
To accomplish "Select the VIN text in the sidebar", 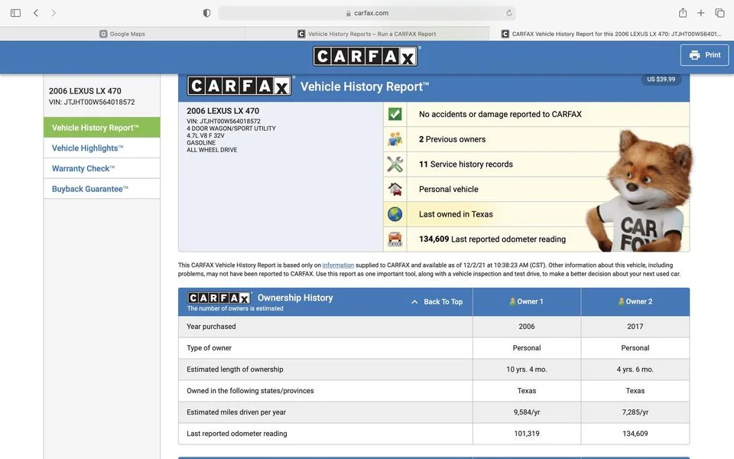I will (92, 102).
